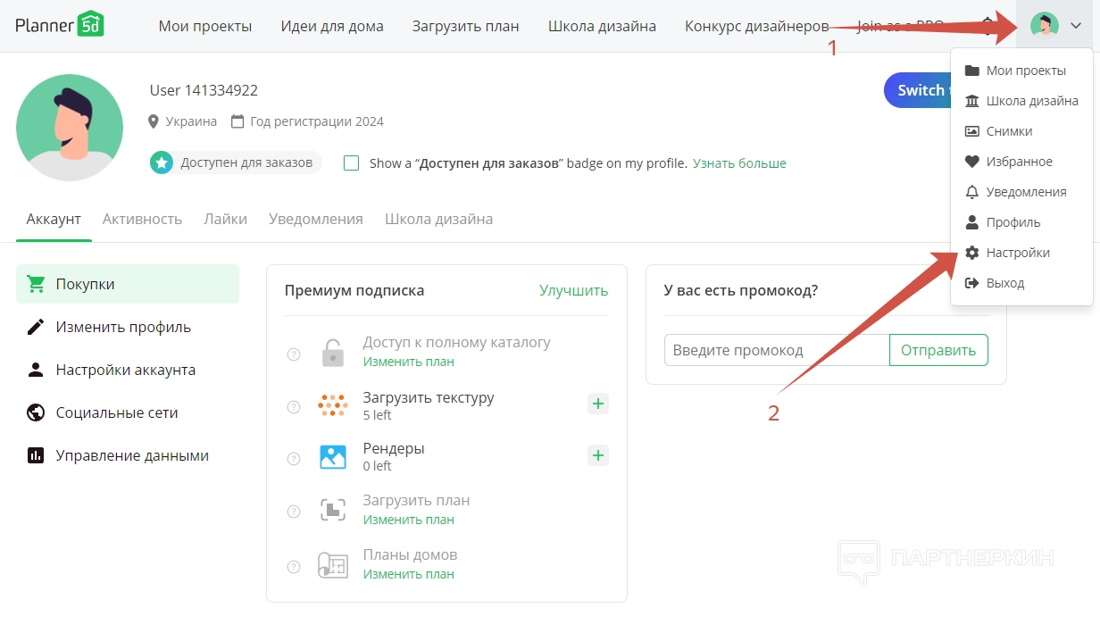Viewport: 1100px width, 633px height.
Task: Open the Лайки tab
Action: [x=225, y=219]
